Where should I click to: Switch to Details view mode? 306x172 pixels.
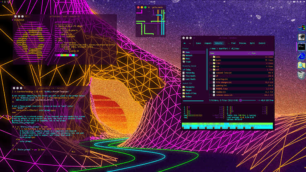(219, 43)
